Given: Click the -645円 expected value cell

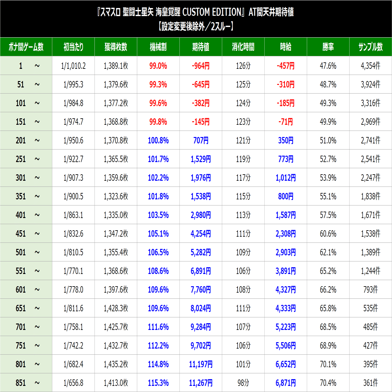Looking at the screenshot, I should pos(201,85).
